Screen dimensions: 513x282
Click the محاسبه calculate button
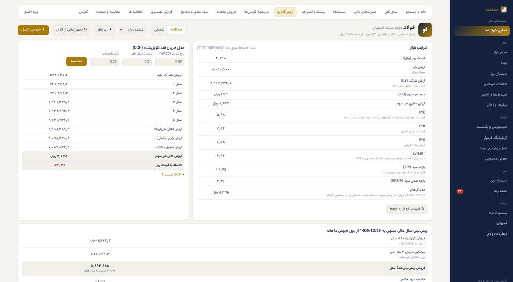point(76,61)
